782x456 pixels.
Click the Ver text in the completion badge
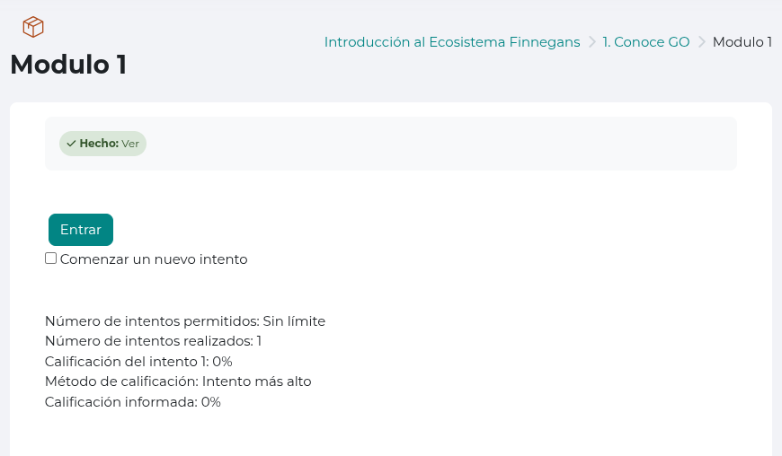pos(130,144)
